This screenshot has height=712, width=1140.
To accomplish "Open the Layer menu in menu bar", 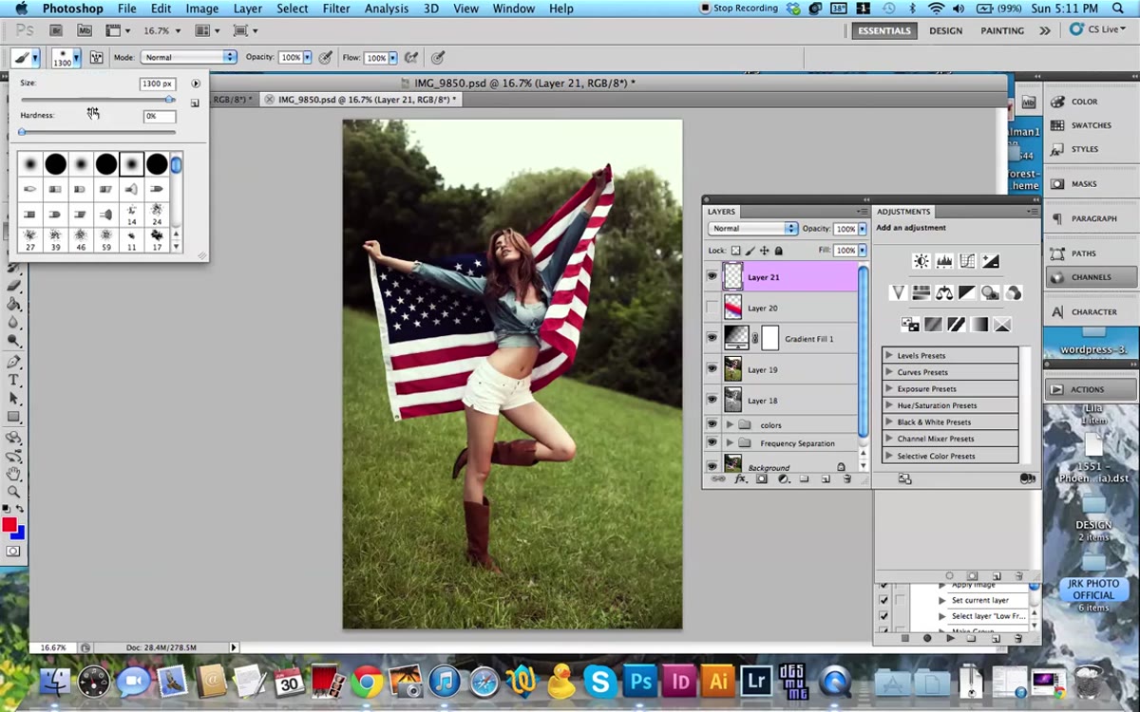I will (248, 9).
